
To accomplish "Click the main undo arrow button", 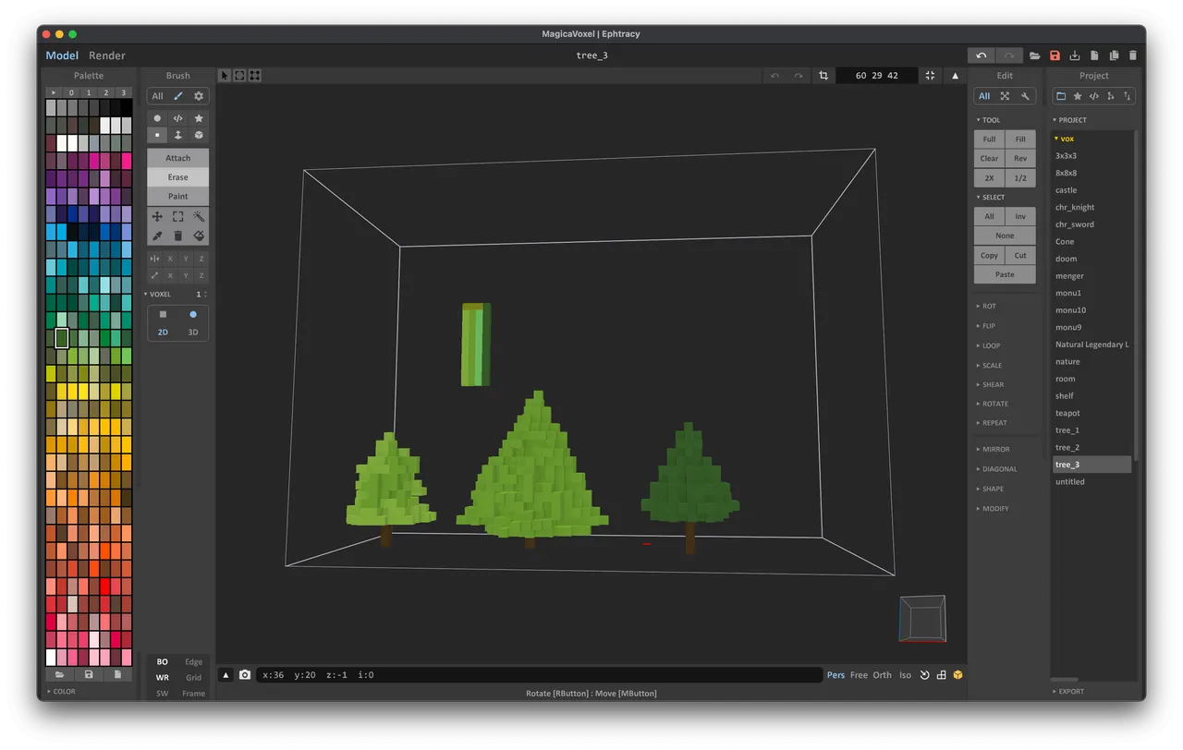I will [982, 55].
